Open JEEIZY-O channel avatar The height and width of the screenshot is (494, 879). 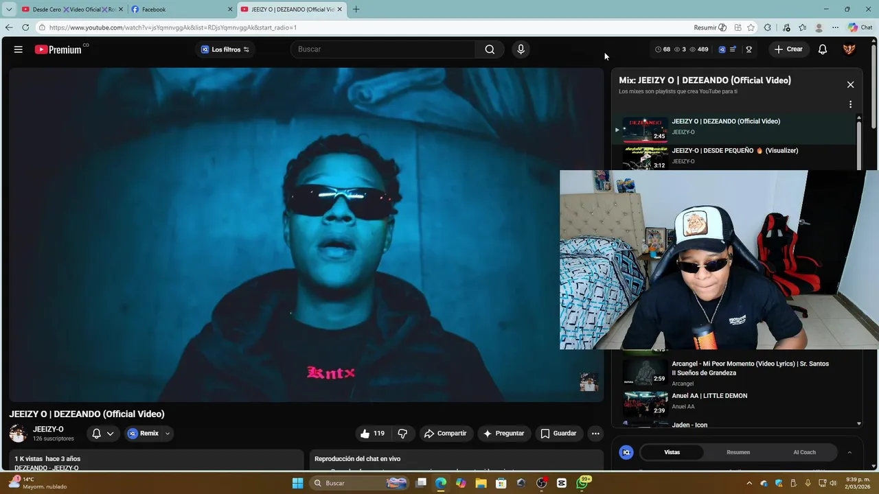pyautogui.click(x=18, y=434)
